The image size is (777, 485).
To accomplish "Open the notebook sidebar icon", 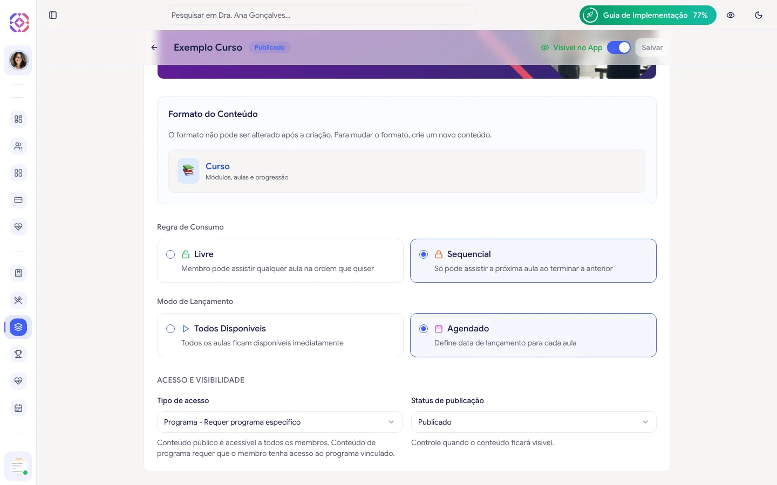I will [x=18, y=273].
